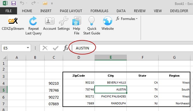Click the ZipCode header cell
This screenshot has width=193, height=111.
[79, 76]
